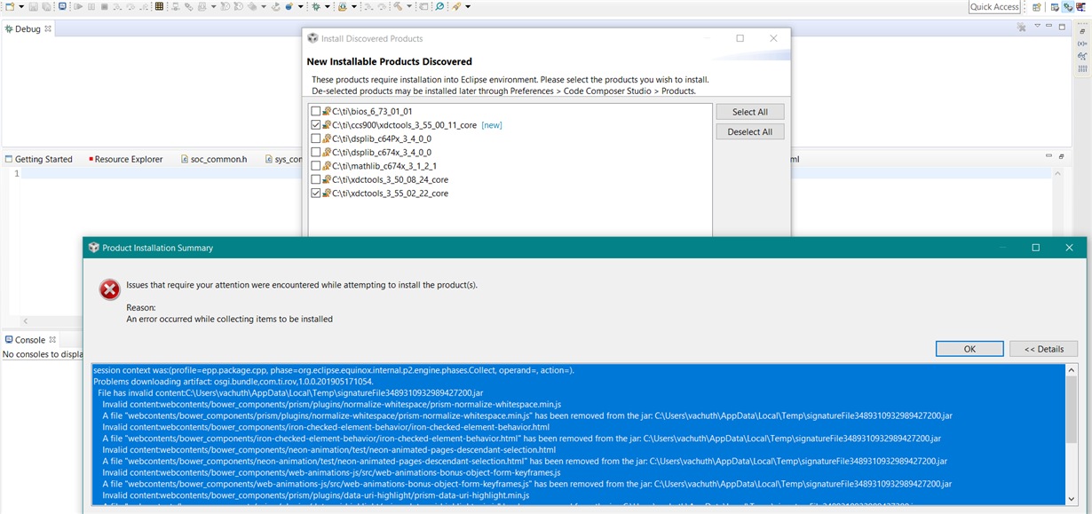Open the Variables view icon in right trim
Viewport: 1092px width, 514px height.
[1082, 43]
